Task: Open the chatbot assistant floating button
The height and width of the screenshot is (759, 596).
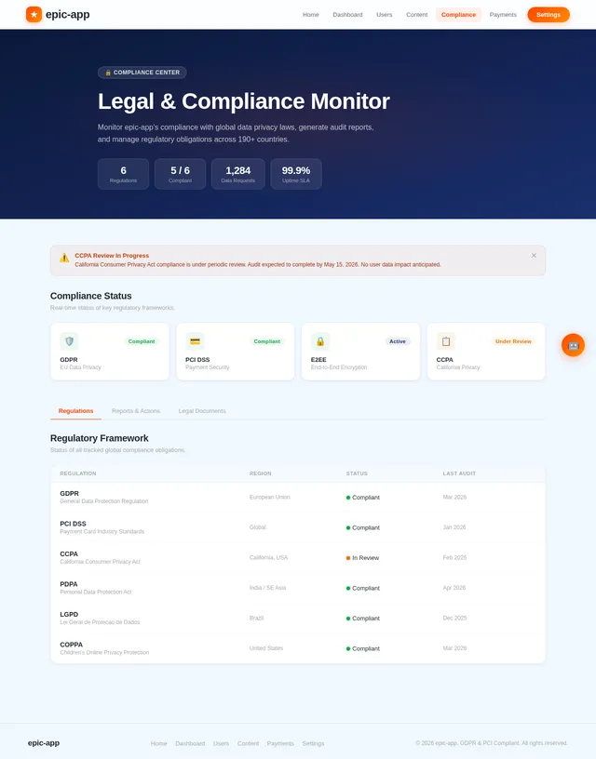Action: [574, 345]
